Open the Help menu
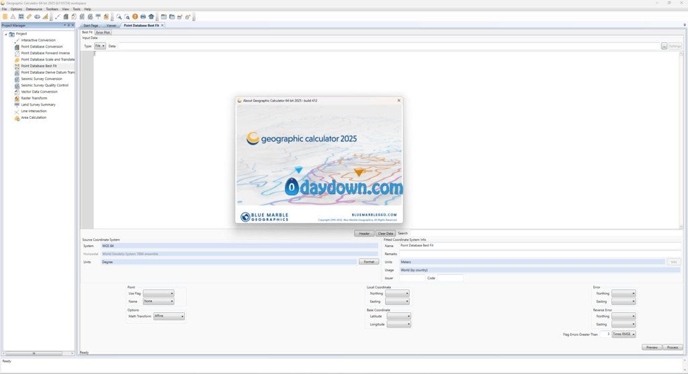The height and width of the screenshot is (374, 688). 87,9
